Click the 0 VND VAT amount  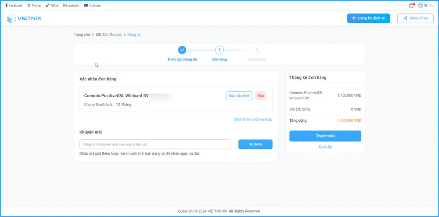pyautogui.click(x=356, y=109)
